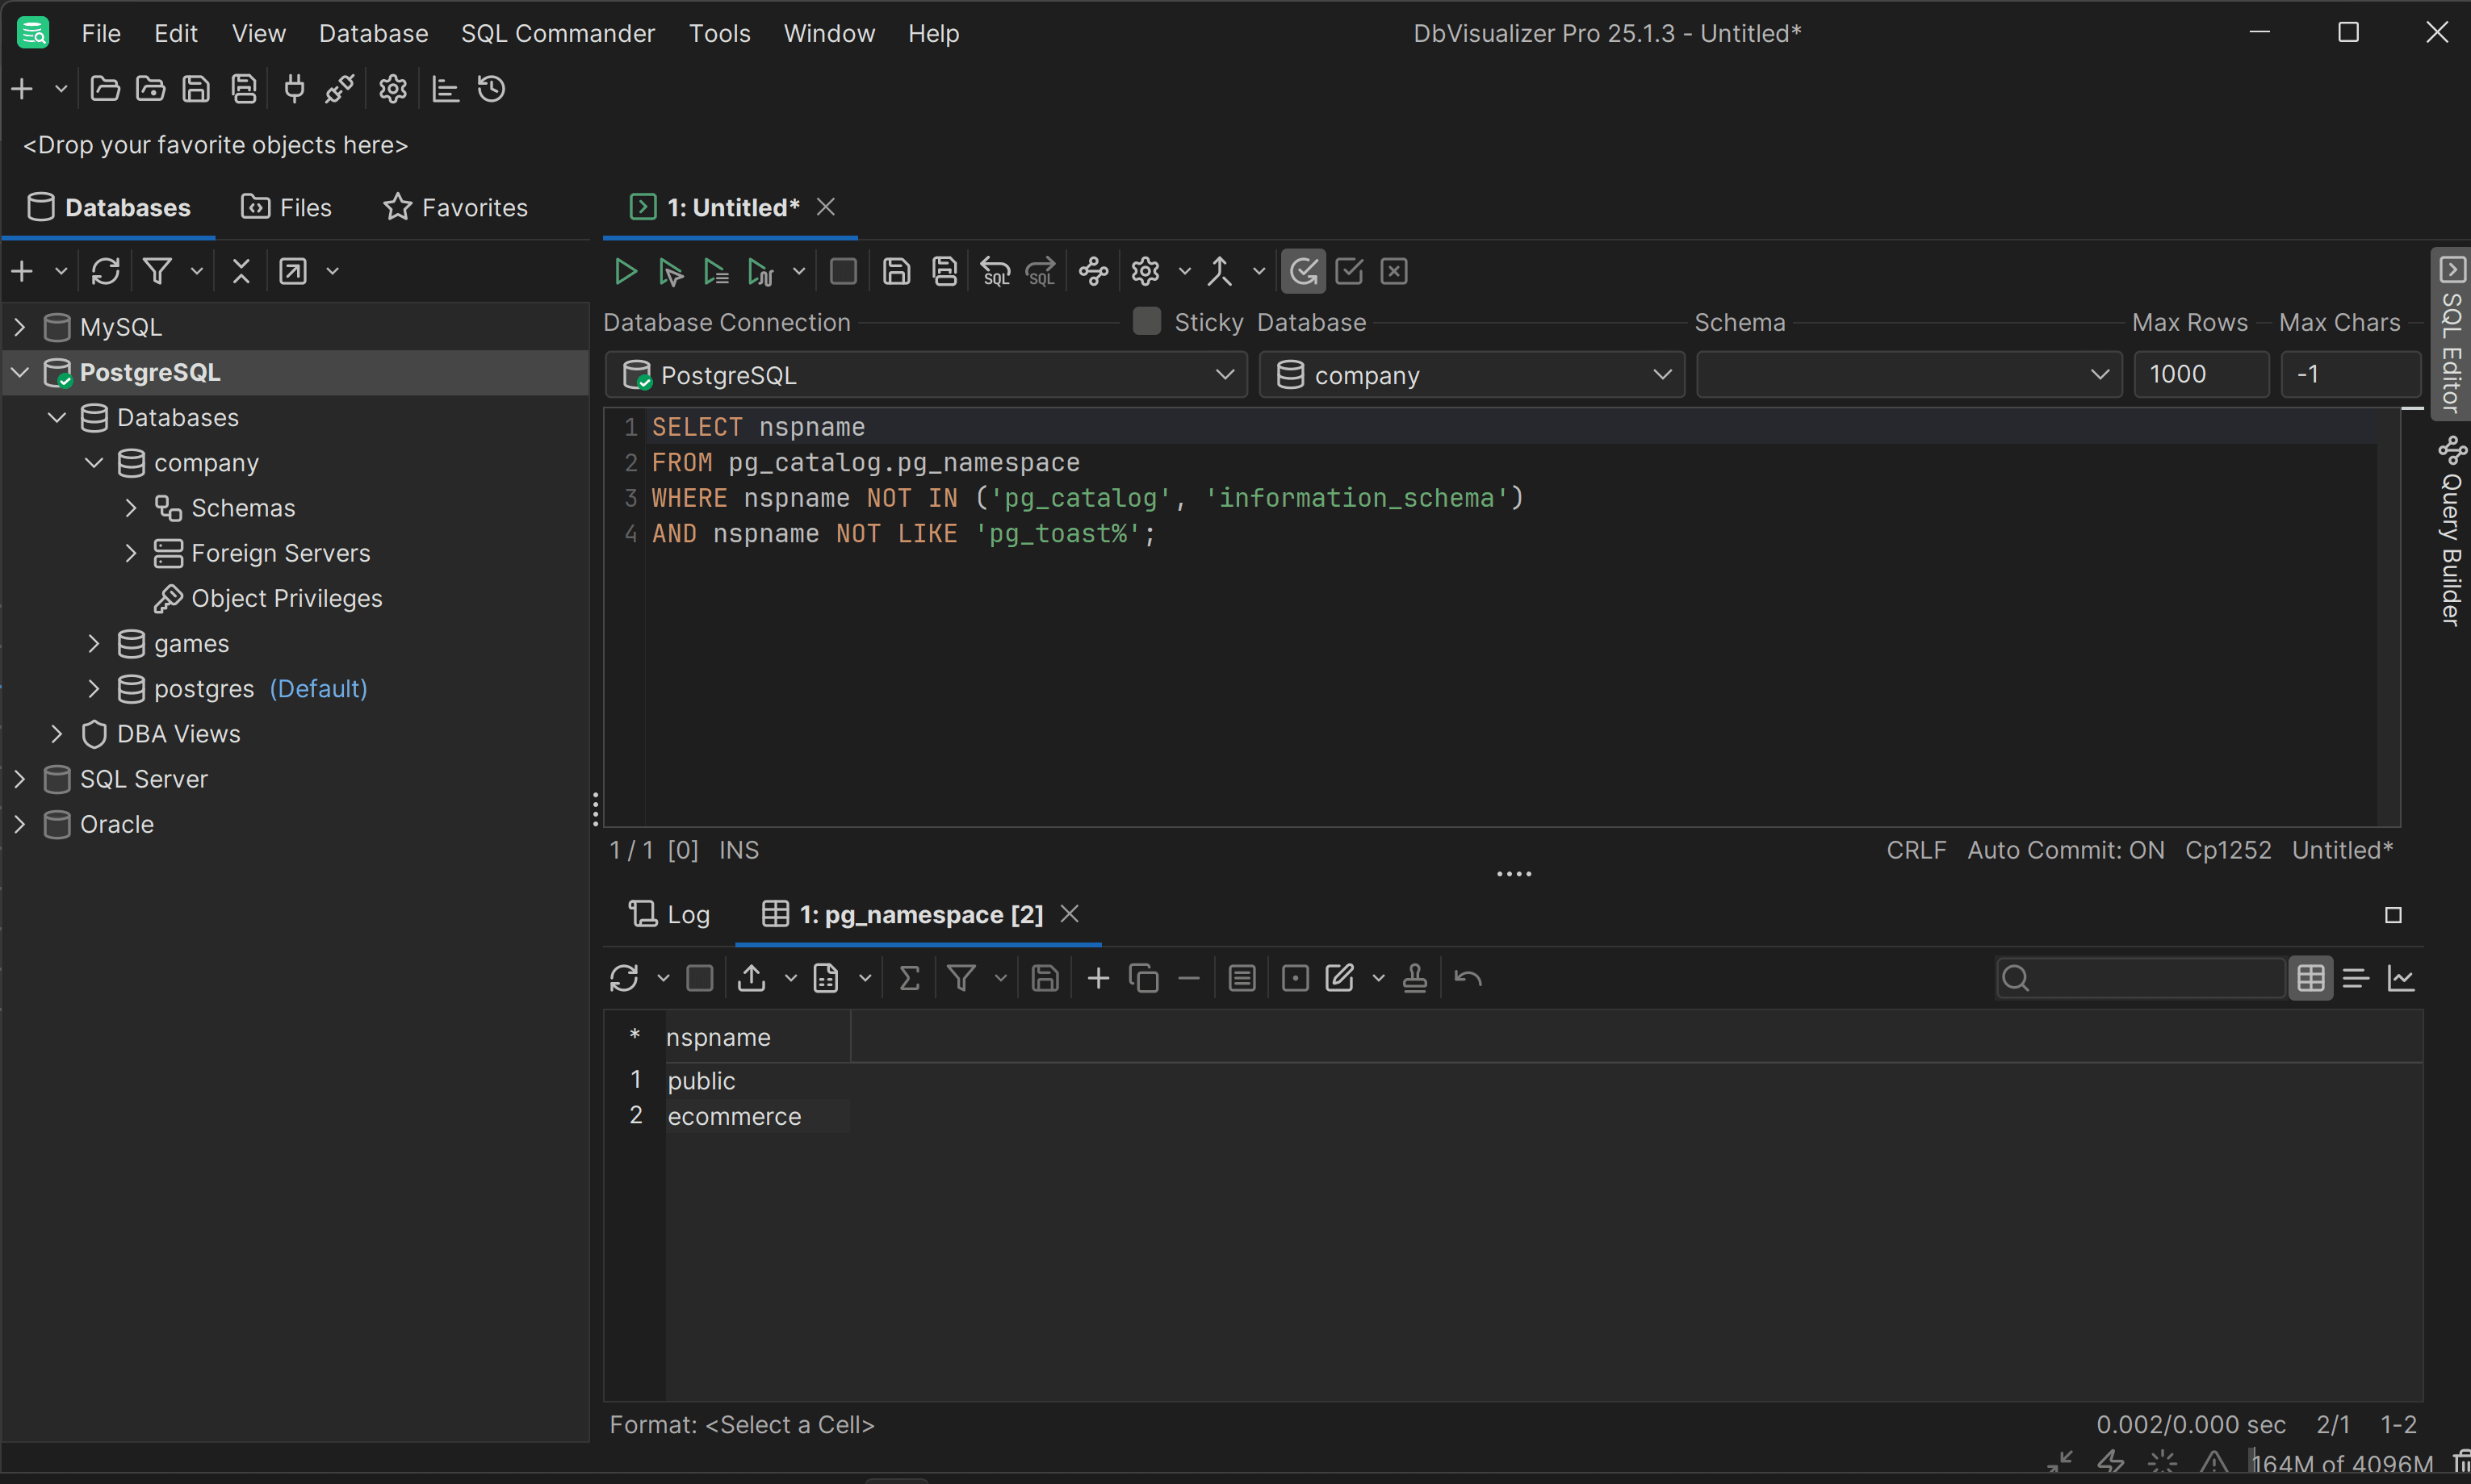Switch result view to chart icon
This screenshot has height=1484, width=2471.
[2401, 978]
